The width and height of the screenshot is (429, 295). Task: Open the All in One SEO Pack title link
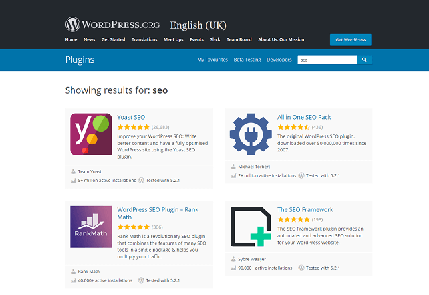coord(304,118)
